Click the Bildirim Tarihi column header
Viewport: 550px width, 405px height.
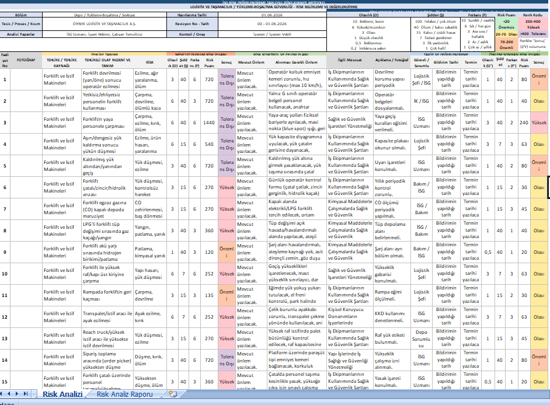point(446,62)
